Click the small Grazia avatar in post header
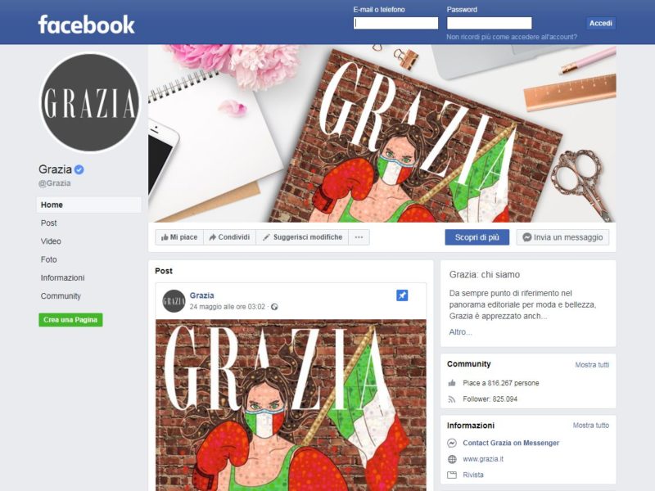This screenshot has width=655, height=491. pos(174,301)
